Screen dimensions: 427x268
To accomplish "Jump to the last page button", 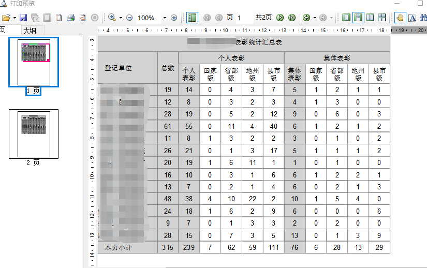I will [x=292, y=18].
